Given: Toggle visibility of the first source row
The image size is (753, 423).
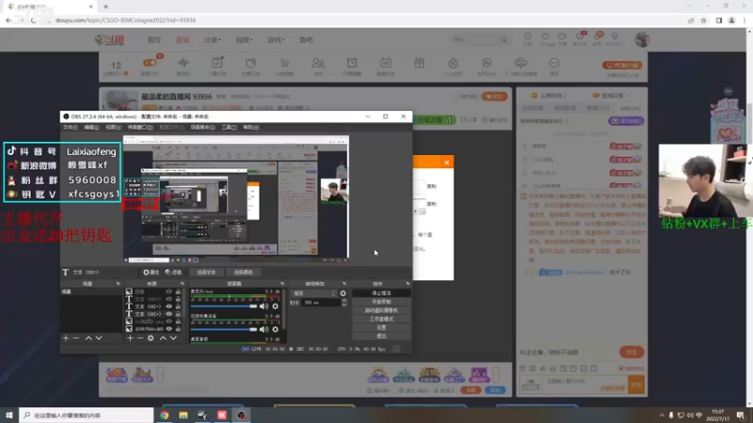Looking at the screenshot, I should pyautogui.click(x=168, y=291).
